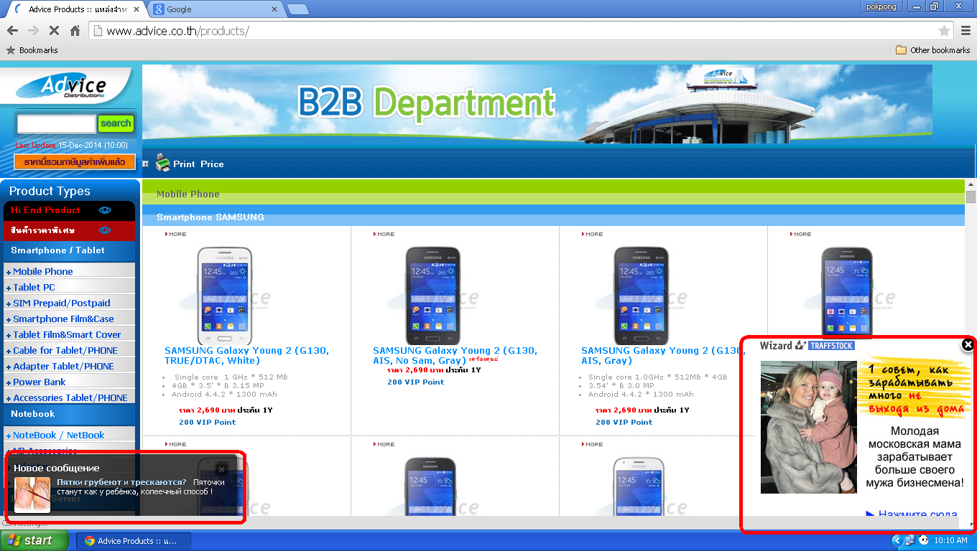Click the Print Price link
The width and height of the screenshot is (977, 551).
(198, 164)
